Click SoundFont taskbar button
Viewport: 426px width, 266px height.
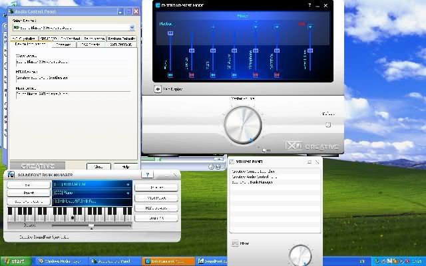point(212,261)
